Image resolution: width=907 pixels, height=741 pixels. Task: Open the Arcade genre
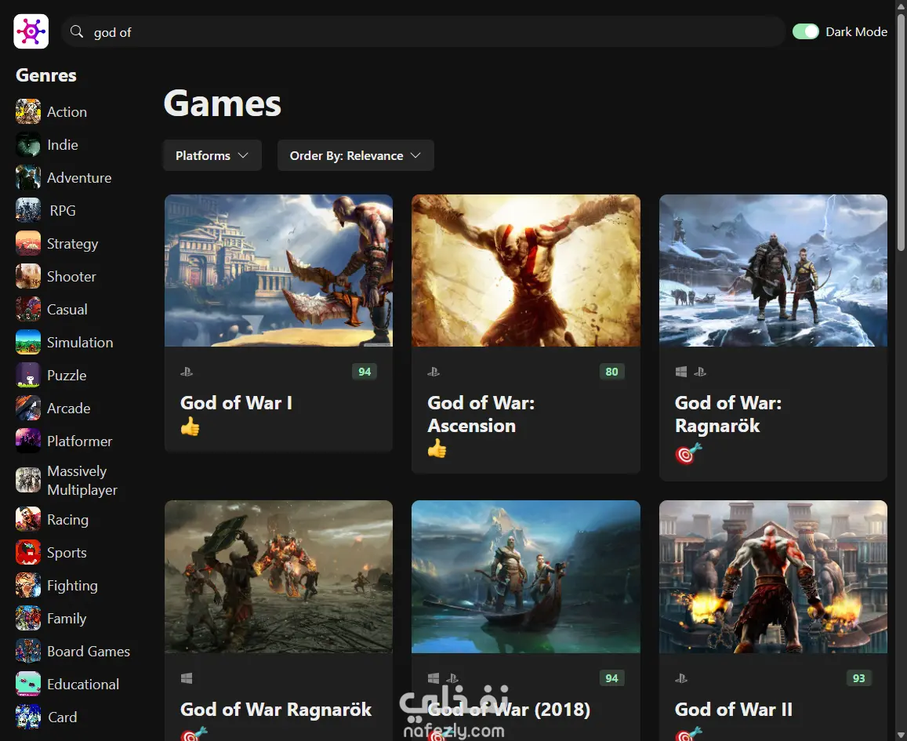69,409
